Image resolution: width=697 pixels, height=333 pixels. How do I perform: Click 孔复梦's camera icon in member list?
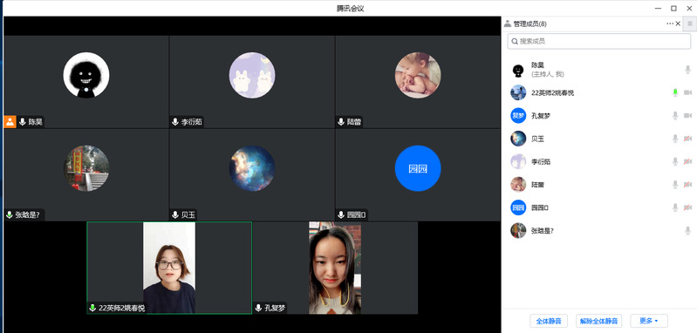coord(687,115)
